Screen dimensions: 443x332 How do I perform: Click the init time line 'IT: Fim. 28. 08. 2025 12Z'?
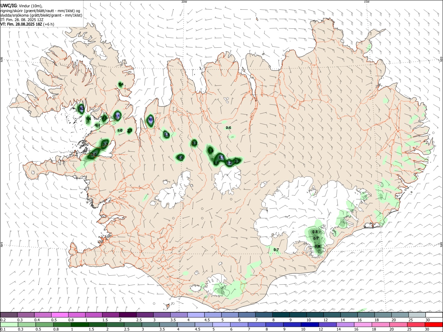[22, 20]
